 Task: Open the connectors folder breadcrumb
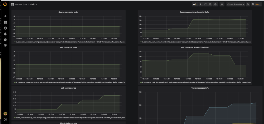click(21, 5)
